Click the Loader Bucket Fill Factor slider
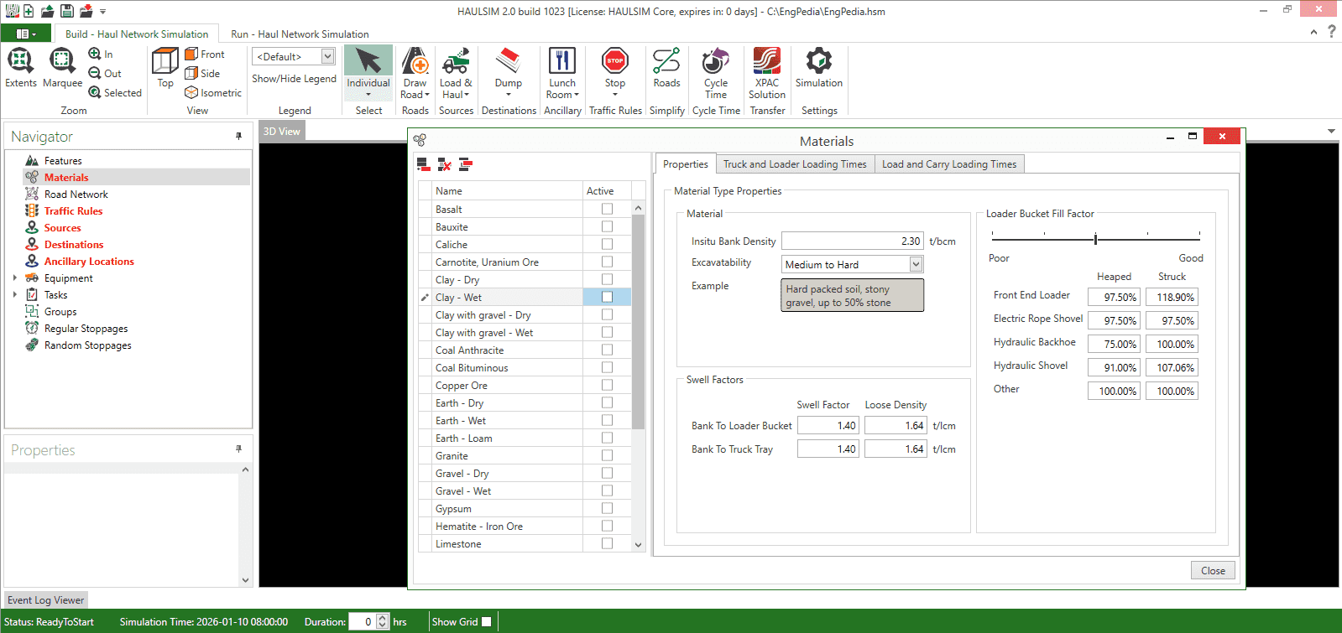Image resolution: width=1342 pixels, height=633 pixels. coord(1095,239)
